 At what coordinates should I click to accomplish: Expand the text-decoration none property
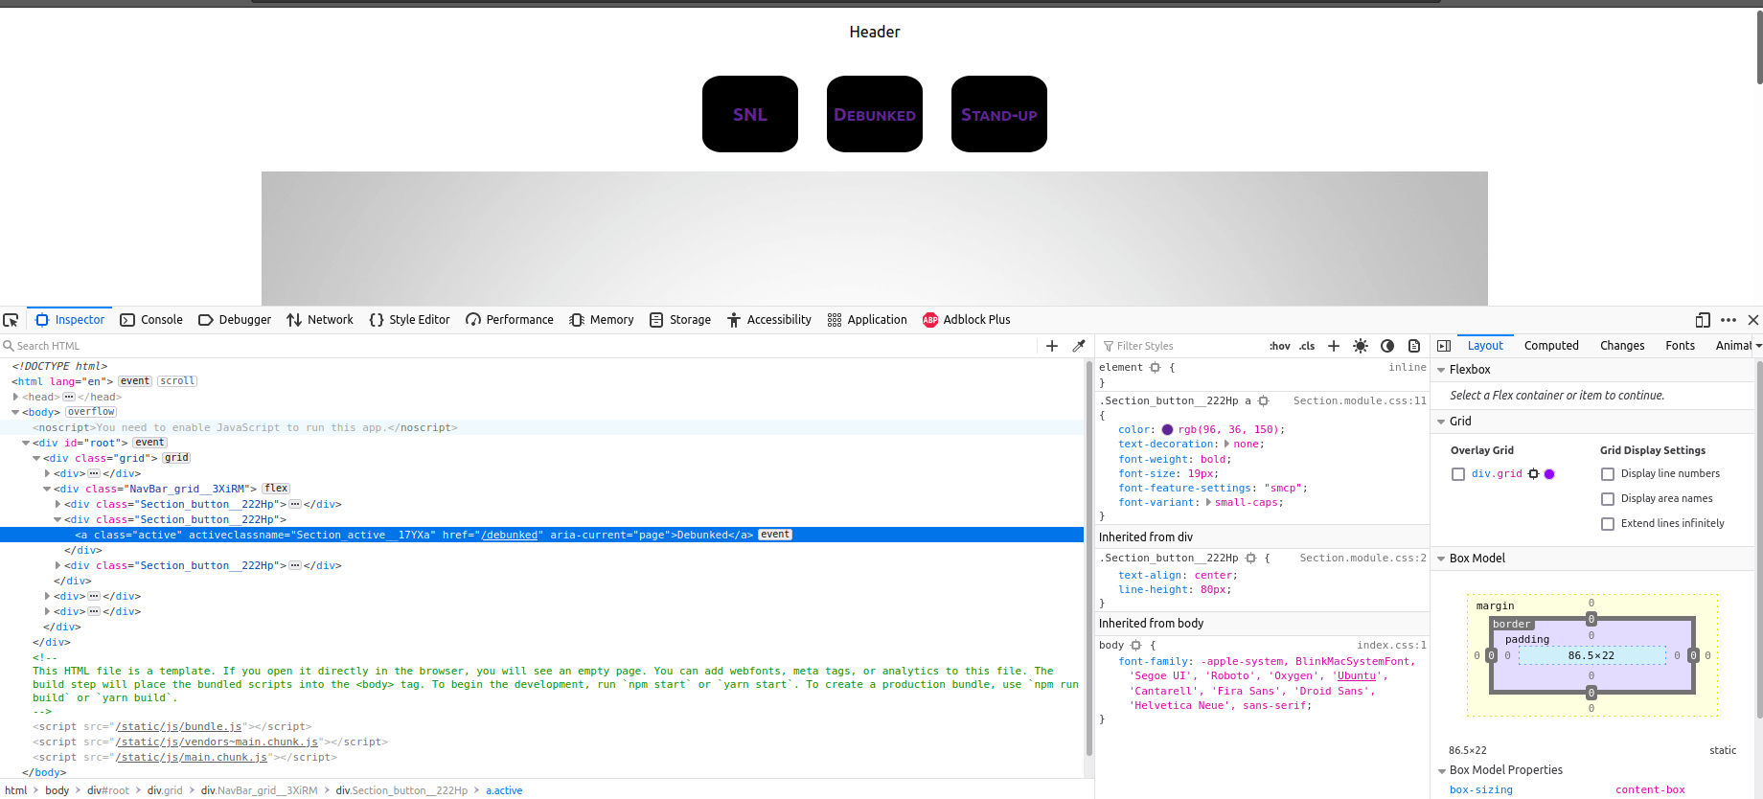1226,444
